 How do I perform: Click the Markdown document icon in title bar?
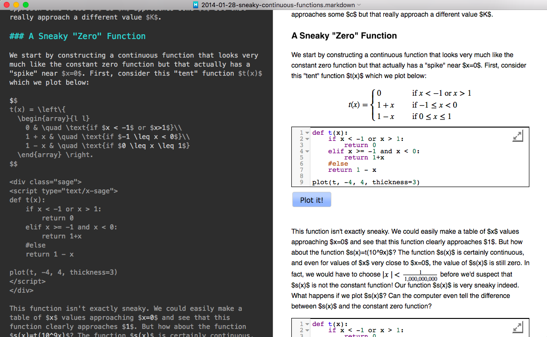click(x=195, y=5)
